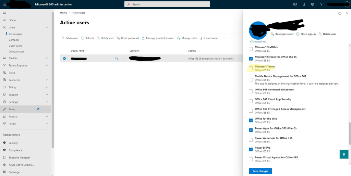This screenshot has width=351, height=176.
Task: Expand the Billing navigation section
Action: point(47,87)
